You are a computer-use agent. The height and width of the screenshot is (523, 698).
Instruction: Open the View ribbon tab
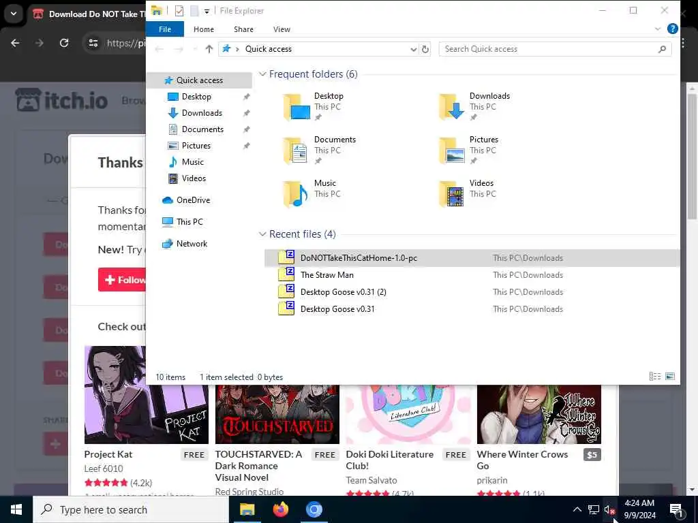coord(282,29)
